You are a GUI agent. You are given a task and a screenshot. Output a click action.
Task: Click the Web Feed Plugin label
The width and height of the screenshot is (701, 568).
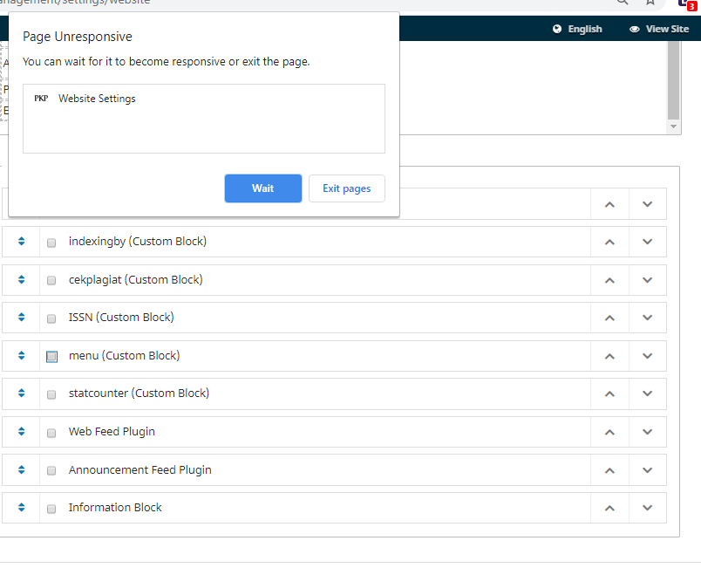click(x=112, y=432)
